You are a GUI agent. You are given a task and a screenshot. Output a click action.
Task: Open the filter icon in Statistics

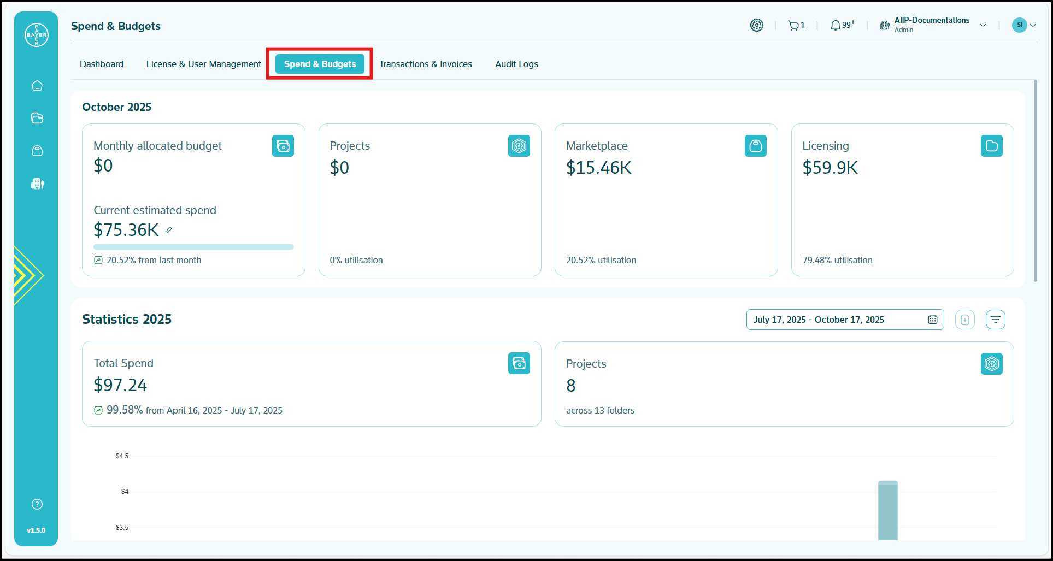[x=995, y=320]
